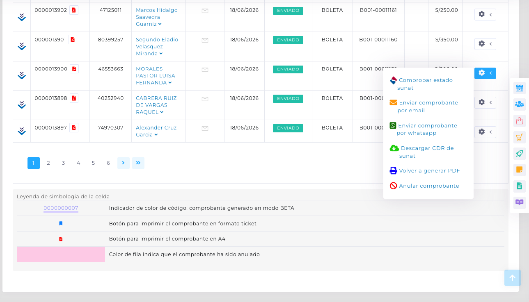Screen dimensions: 529x302
Task: Open PDF icon for receipt 0000013902
Action: pos(74,10)
